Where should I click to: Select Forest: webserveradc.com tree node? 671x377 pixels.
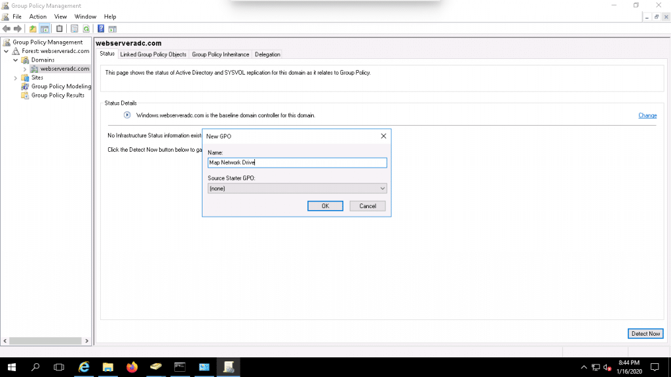click(x=56, y=51)
